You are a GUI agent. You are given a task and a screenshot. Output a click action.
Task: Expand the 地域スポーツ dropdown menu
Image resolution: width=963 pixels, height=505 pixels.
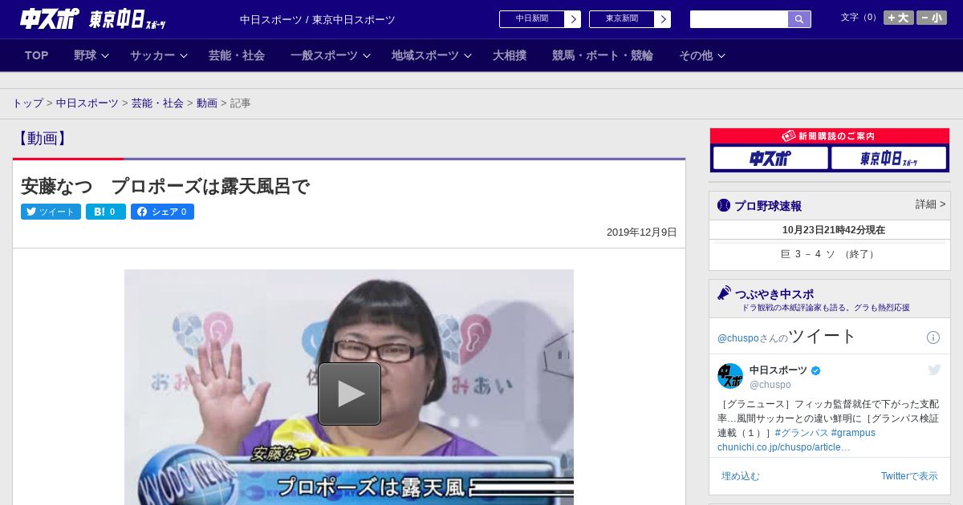432,55
